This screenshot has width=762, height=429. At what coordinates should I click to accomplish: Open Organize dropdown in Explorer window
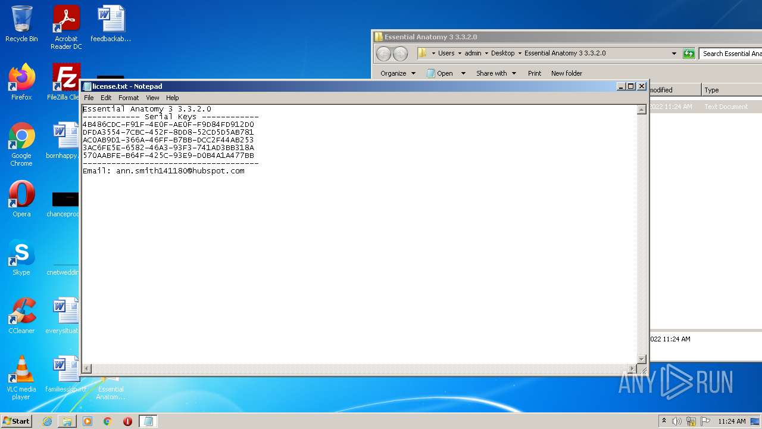point(398,73)
